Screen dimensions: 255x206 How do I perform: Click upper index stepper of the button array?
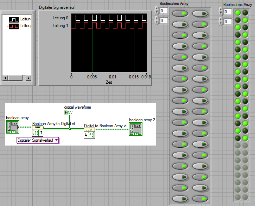(157, 11)
